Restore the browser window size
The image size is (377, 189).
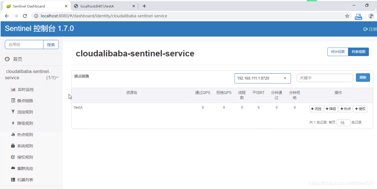pyautogui.click(x=367, y=5)
